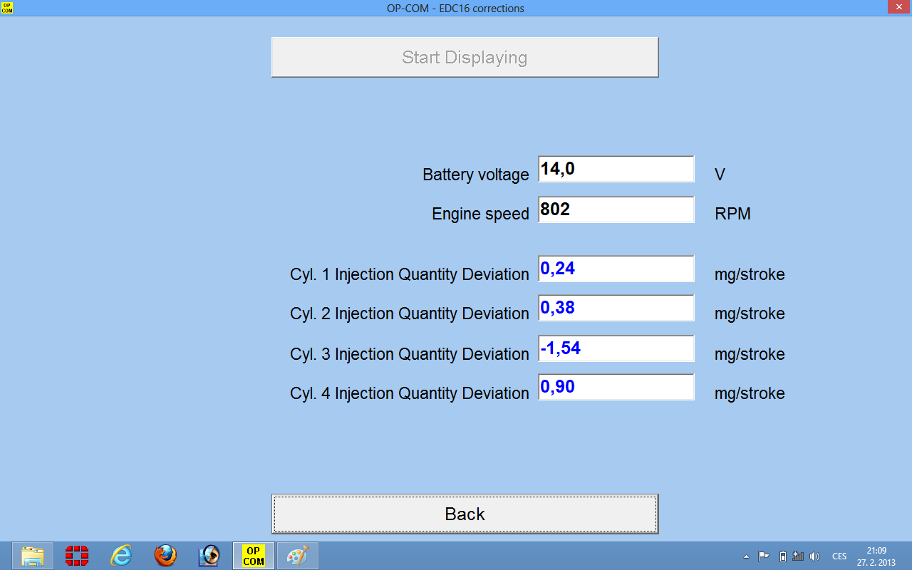Viewport: 912px width, 570px height.
Task: Click the "Engine speed" label
Action: pos(481,214)
